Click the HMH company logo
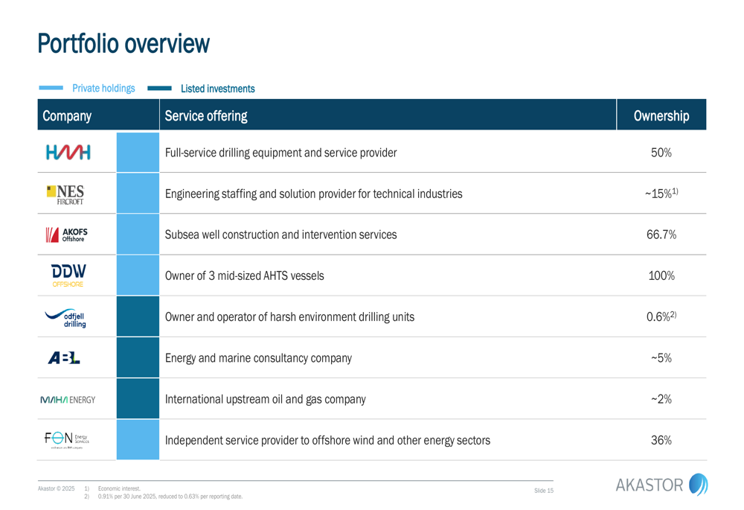 68,153
